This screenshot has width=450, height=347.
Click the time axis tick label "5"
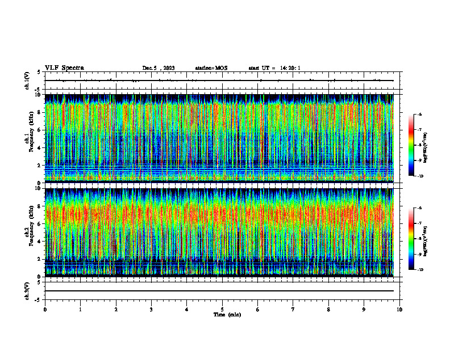(x=222, y=310)
